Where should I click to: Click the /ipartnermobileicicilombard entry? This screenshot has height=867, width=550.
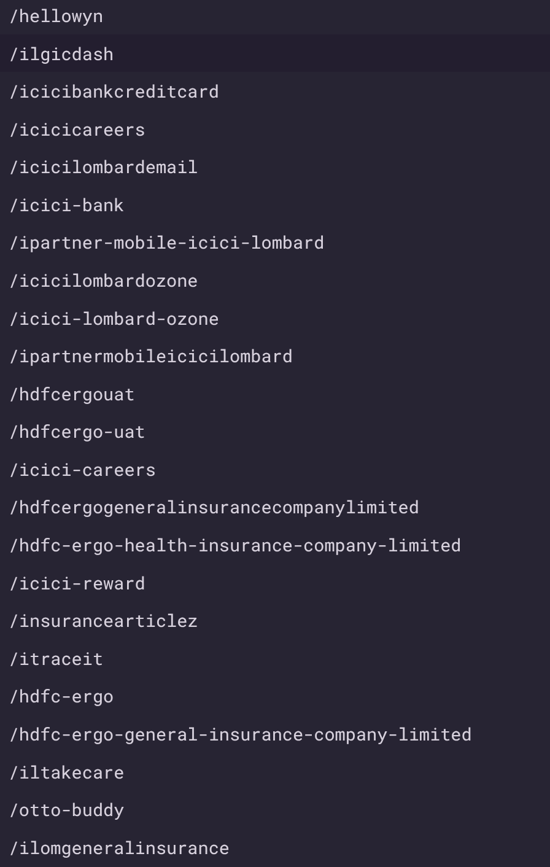point(152,357)
